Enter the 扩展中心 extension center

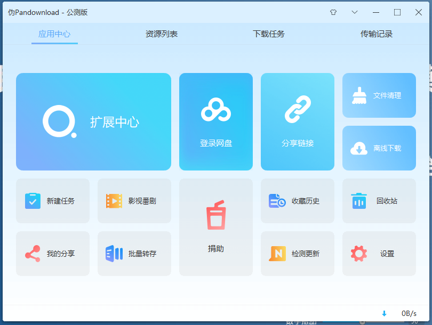93,121
